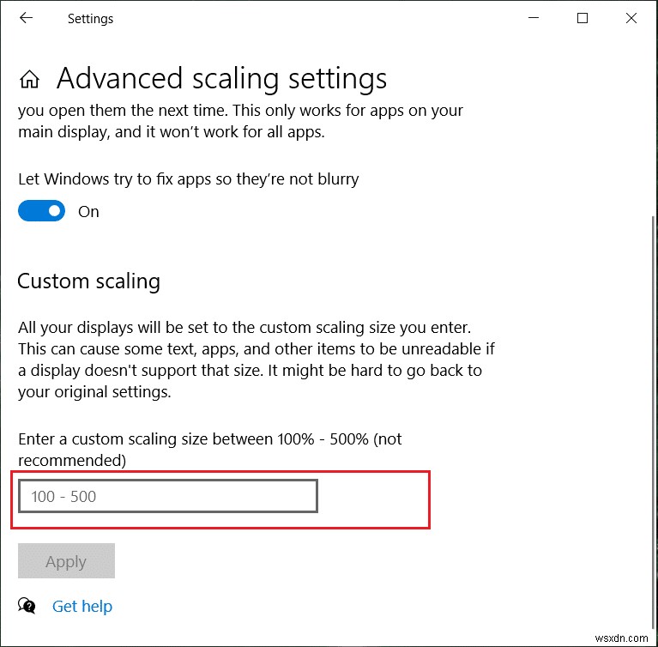The height and width of the screenshot is (647, 658).
Task: Click the Settings title in the title bar
Action: [x=90, y=18]
